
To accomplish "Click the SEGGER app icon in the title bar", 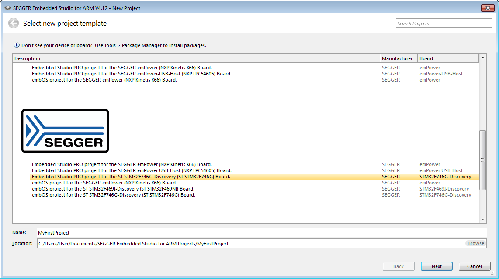I will pos(7,8).
